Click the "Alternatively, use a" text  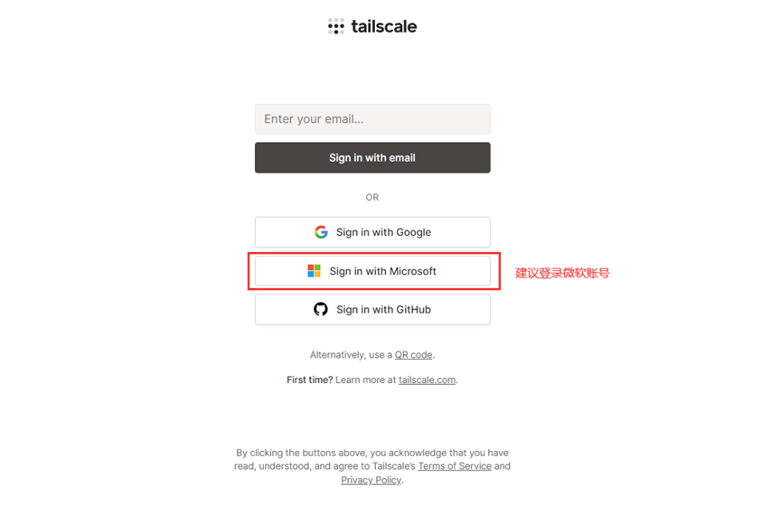click(352, 355)
